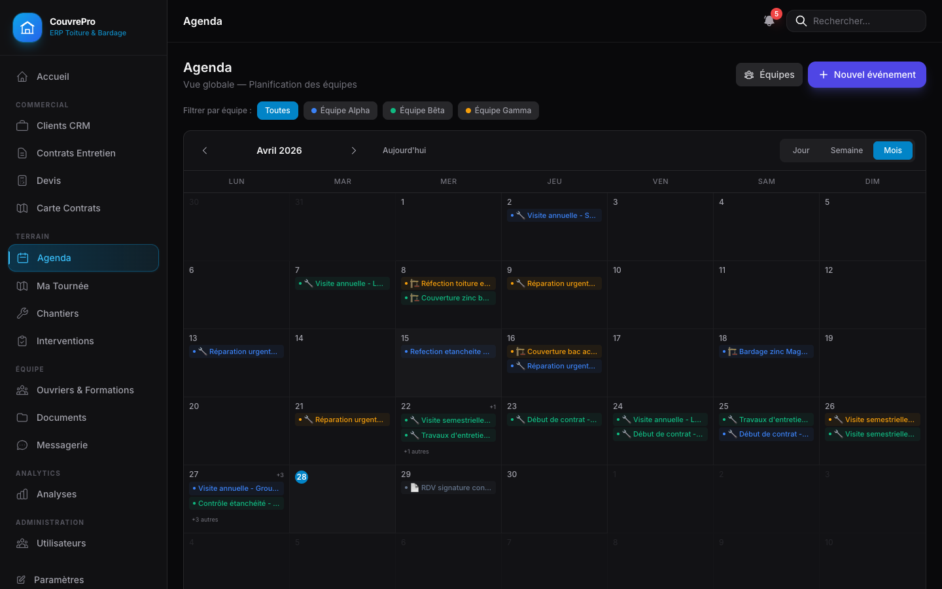Image resolution: width=942 pixels, height=589 pixels.
Task: Select the Mois view tab
Action: tap(893, 151)
